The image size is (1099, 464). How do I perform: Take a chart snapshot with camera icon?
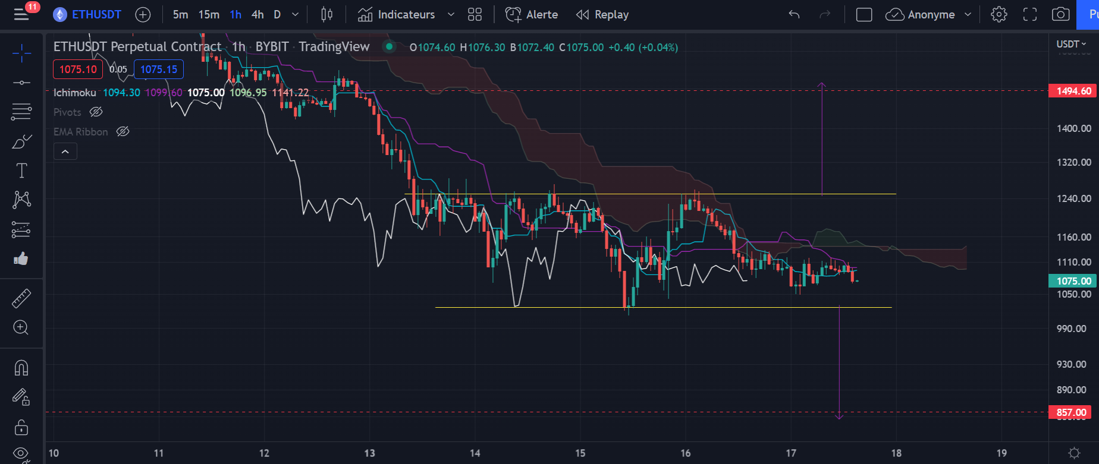tap(1060, 15)
